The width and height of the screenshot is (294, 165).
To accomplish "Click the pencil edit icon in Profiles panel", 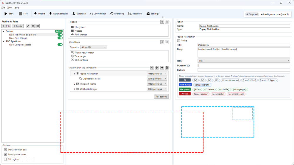I will point(28,26).
